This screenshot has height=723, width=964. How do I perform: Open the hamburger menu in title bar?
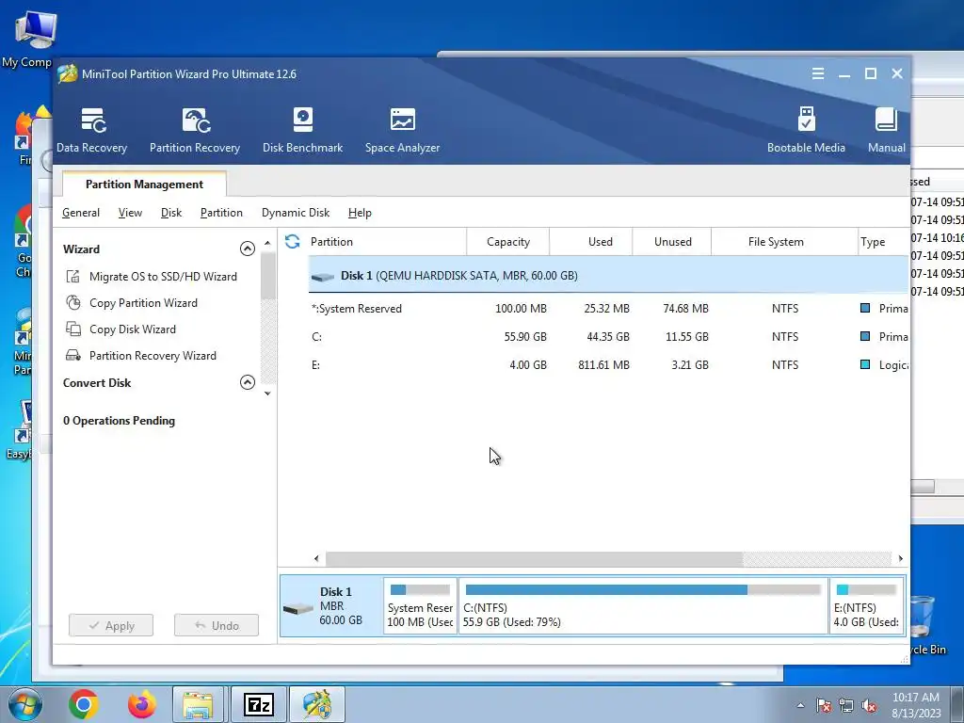pyautogui.click(x=818, y=73)
